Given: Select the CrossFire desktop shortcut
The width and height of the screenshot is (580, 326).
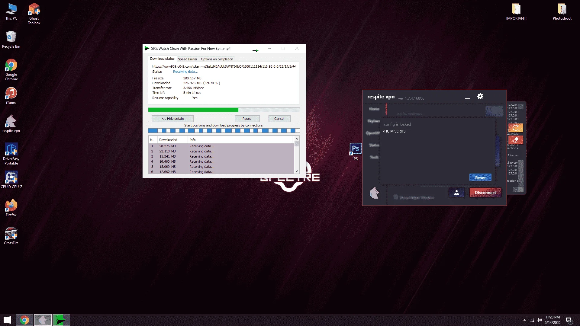Looking at the screenshot, I should pyautogui.click(x=11, y=236).
